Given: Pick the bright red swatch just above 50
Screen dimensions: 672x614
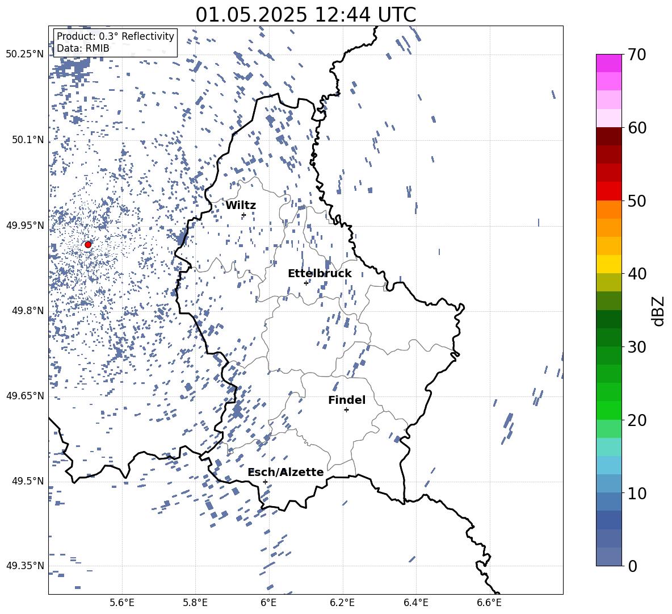Looking at the screenshot, I should click(609, 191).
